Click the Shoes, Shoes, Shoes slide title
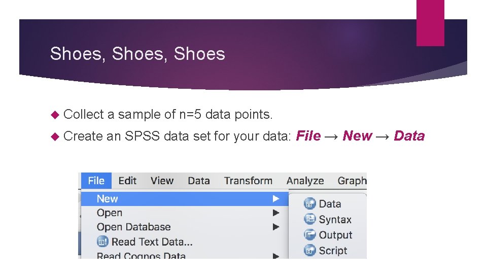Image resolution: width=487 pixels, height=274 pixels. click(137, 54)
